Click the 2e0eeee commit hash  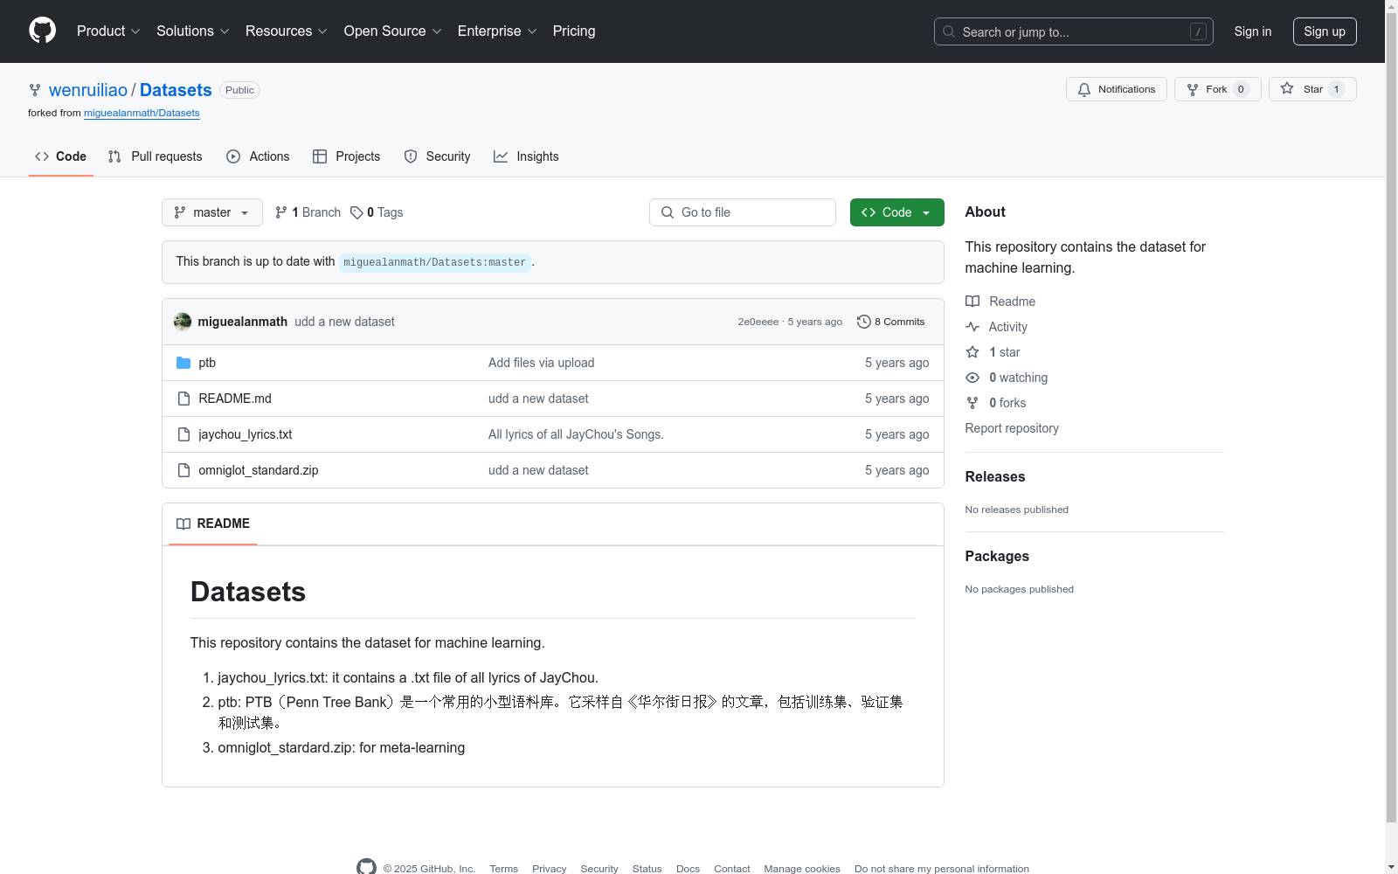pyautogui.click(x=758, y=322)
